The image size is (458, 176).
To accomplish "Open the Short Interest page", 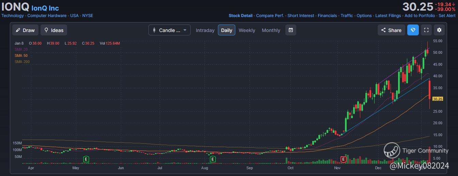I will [x=301, y=16].
